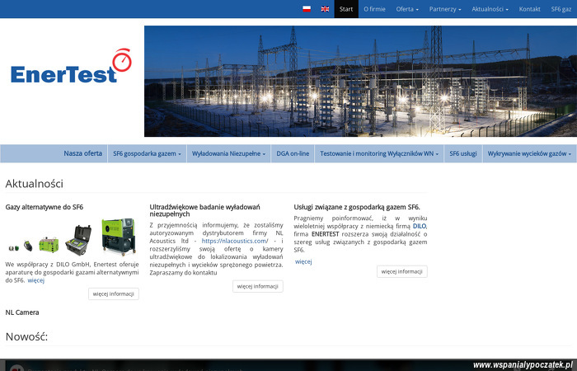Follow the https://nlacoustics.com/ link
The image size is (577, 371).
[235, 241]
